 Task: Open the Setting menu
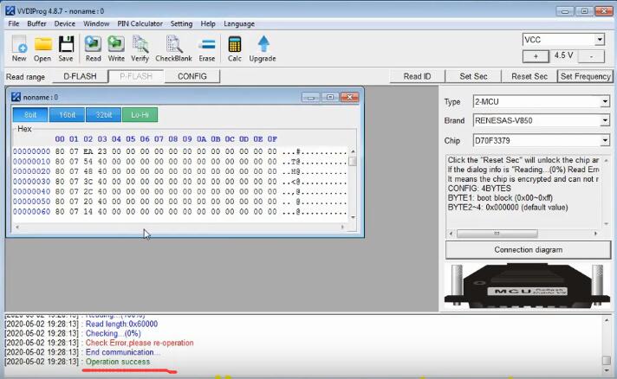(181, 23)
